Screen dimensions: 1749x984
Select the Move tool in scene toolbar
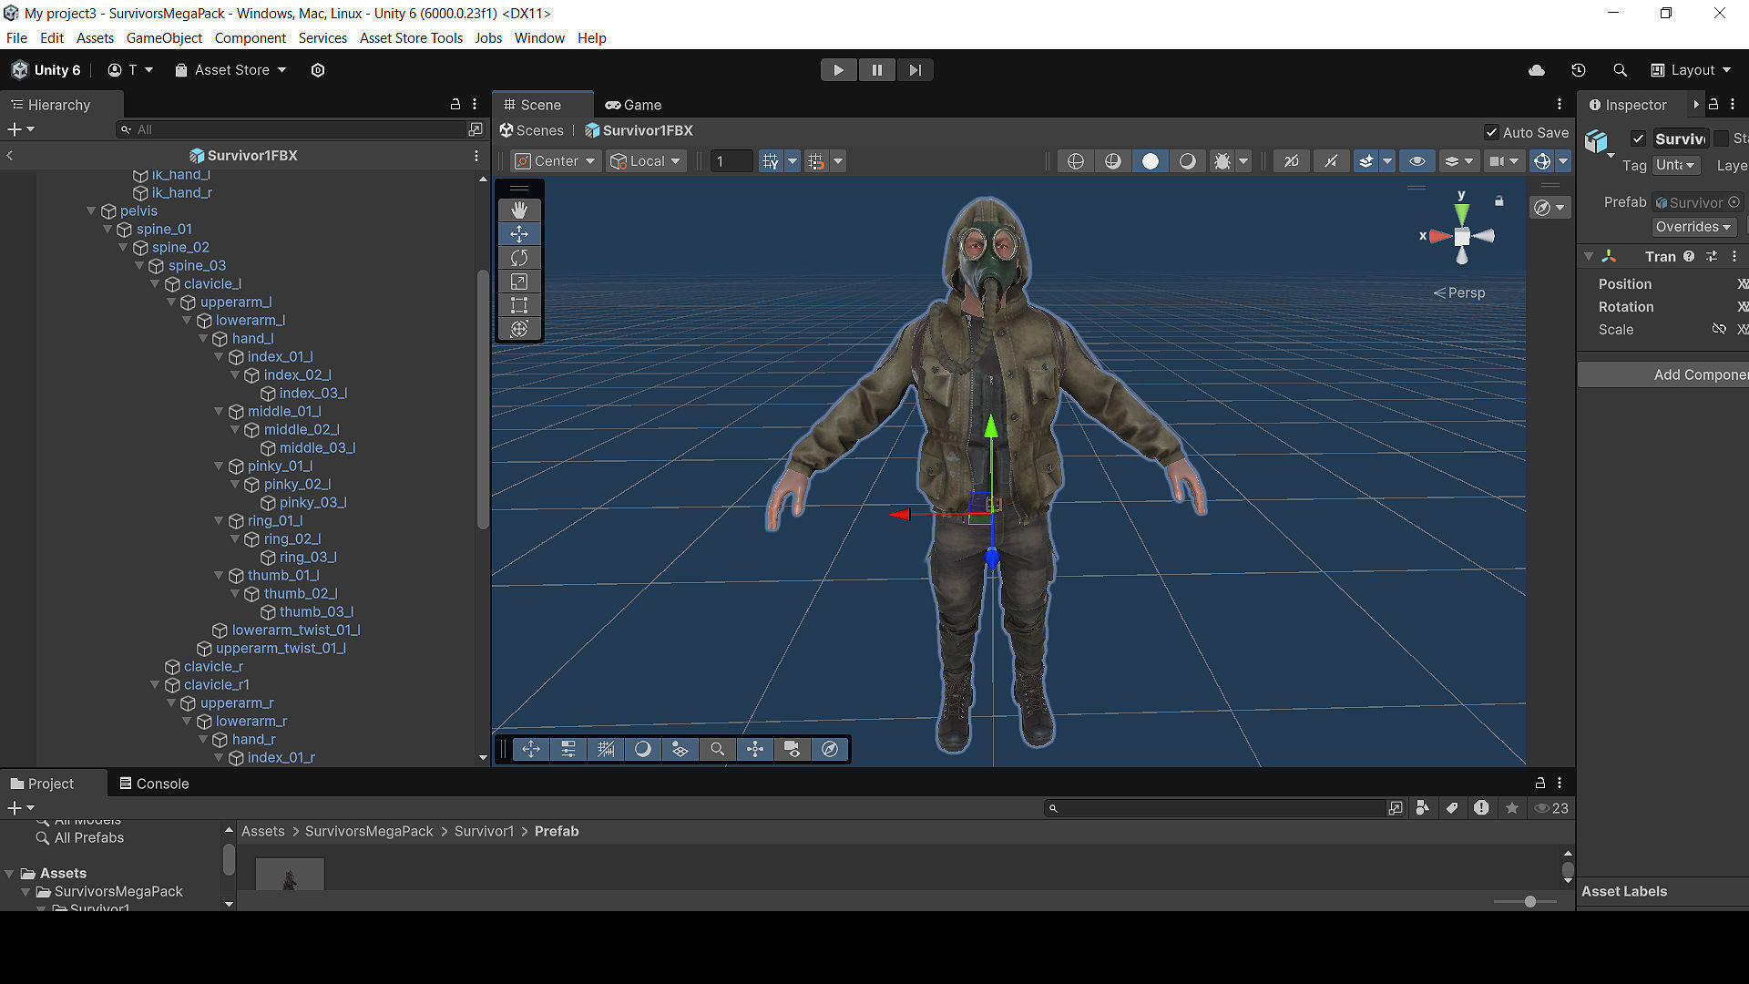[x=519, y=234]
